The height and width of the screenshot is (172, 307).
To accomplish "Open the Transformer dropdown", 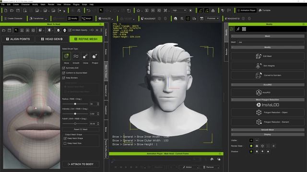I will (38, 19).
